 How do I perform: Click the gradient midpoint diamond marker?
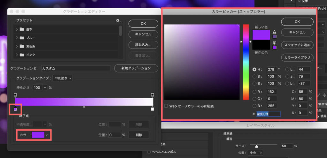(84, 107)
